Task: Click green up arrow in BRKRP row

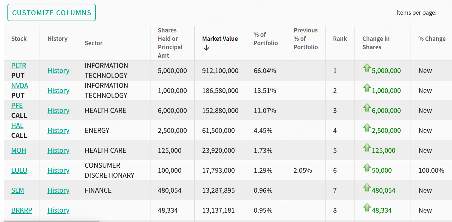Action: tap(367, 207)
